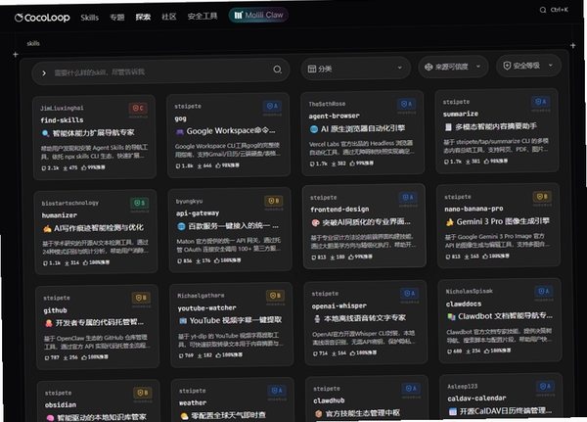The image size is (587, 422).
Task: Click the shield icon in 安全等级 filter
Action: tap(507, 66)
